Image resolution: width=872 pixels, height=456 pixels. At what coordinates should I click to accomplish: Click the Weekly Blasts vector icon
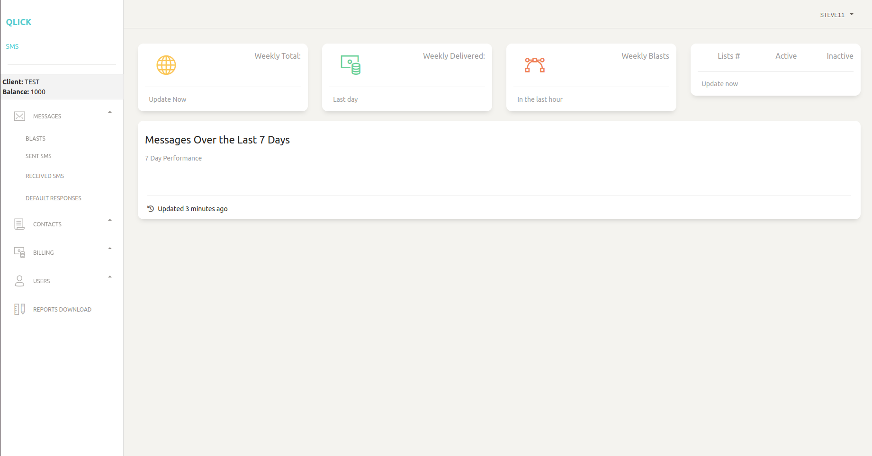(535, 65)
